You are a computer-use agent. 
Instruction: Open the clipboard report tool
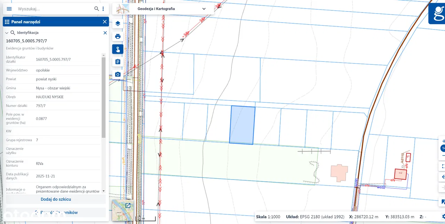click(118, 62)
